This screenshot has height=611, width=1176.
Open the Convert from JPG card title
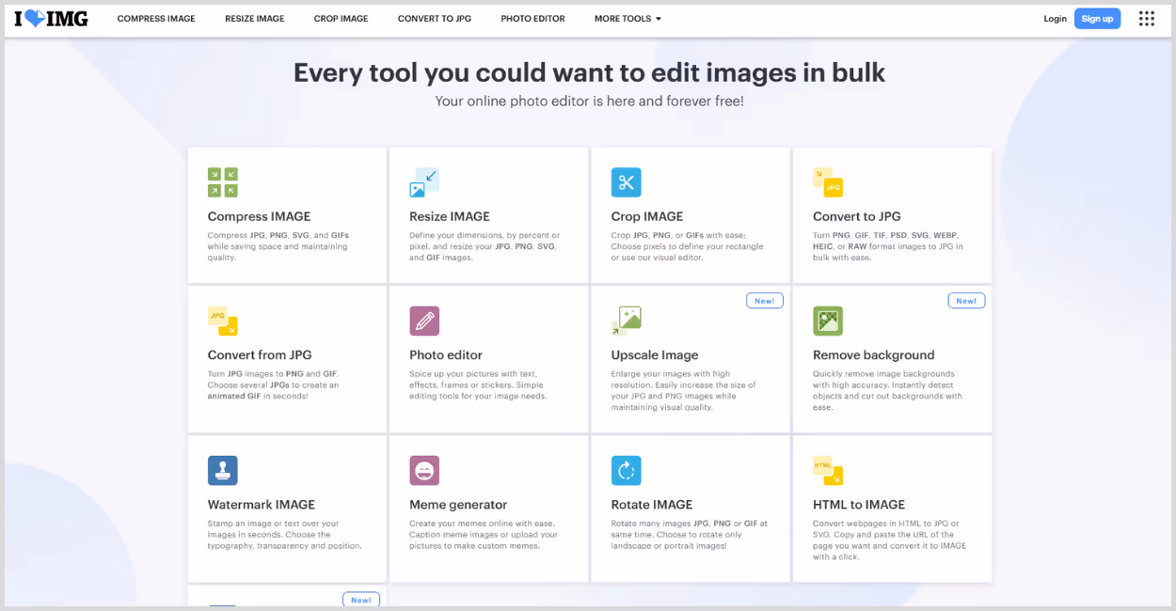(260, 355)
